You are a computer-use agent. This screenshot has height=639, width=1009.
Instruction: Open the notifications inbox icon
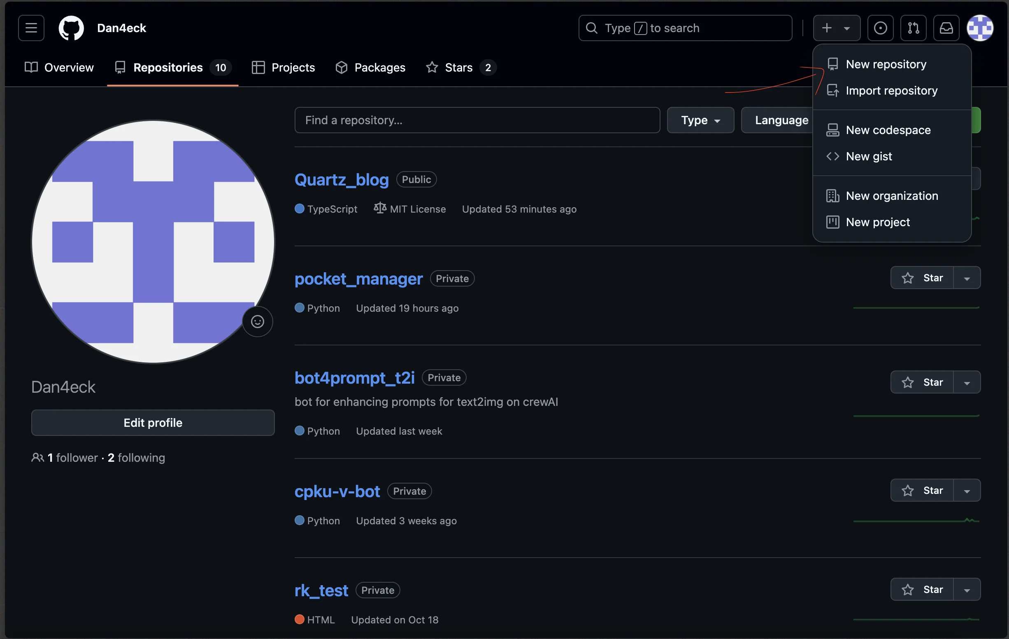click(946, 28)
